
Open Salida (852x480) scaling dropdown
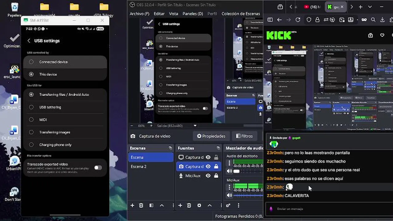point(195,126)
